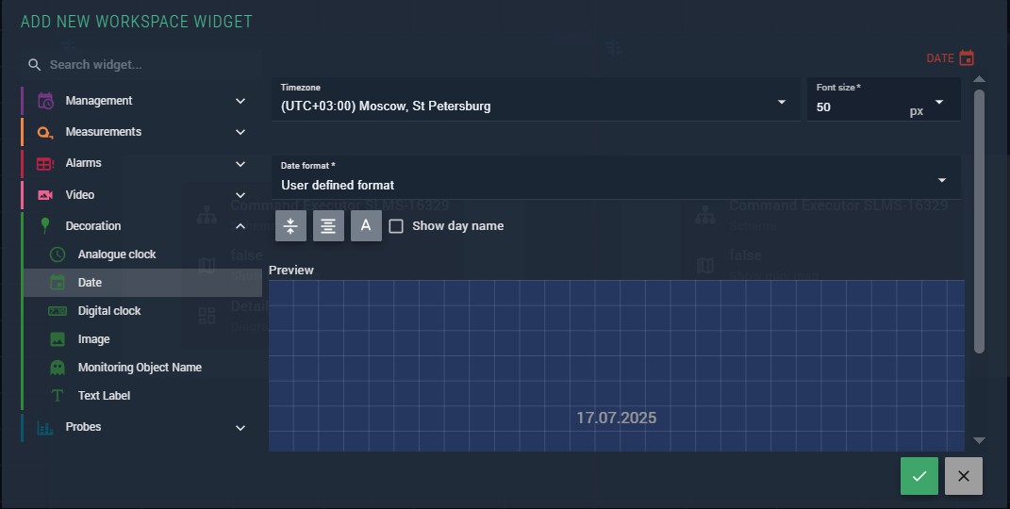Open the font size unit px dropdown
Screen dimensions: 1010x509
pyautogui.click(x=939, y=102)
